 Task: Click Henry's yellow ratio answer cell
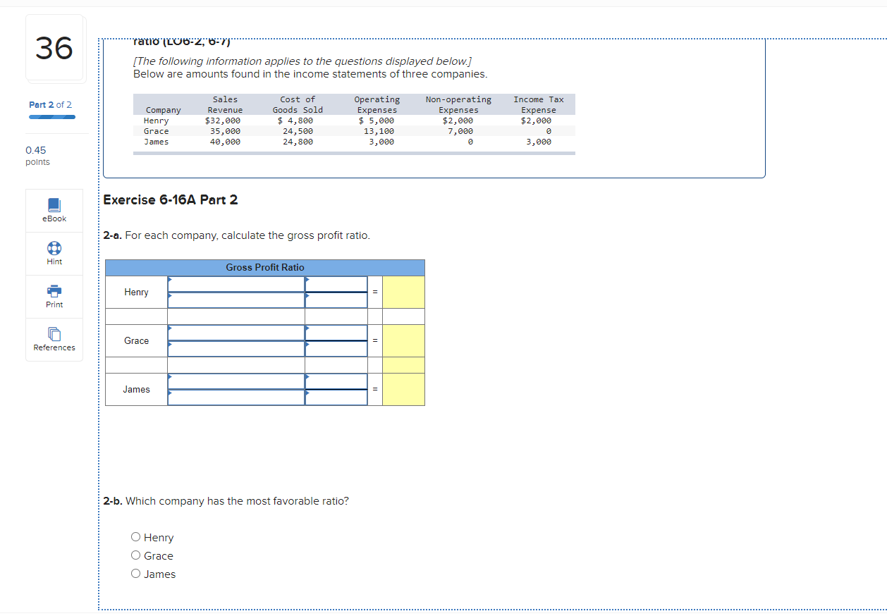403,291
